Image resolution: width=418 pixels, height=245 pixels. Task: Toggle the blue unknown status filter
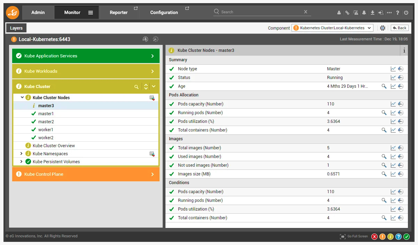click(x=398, y=237)
